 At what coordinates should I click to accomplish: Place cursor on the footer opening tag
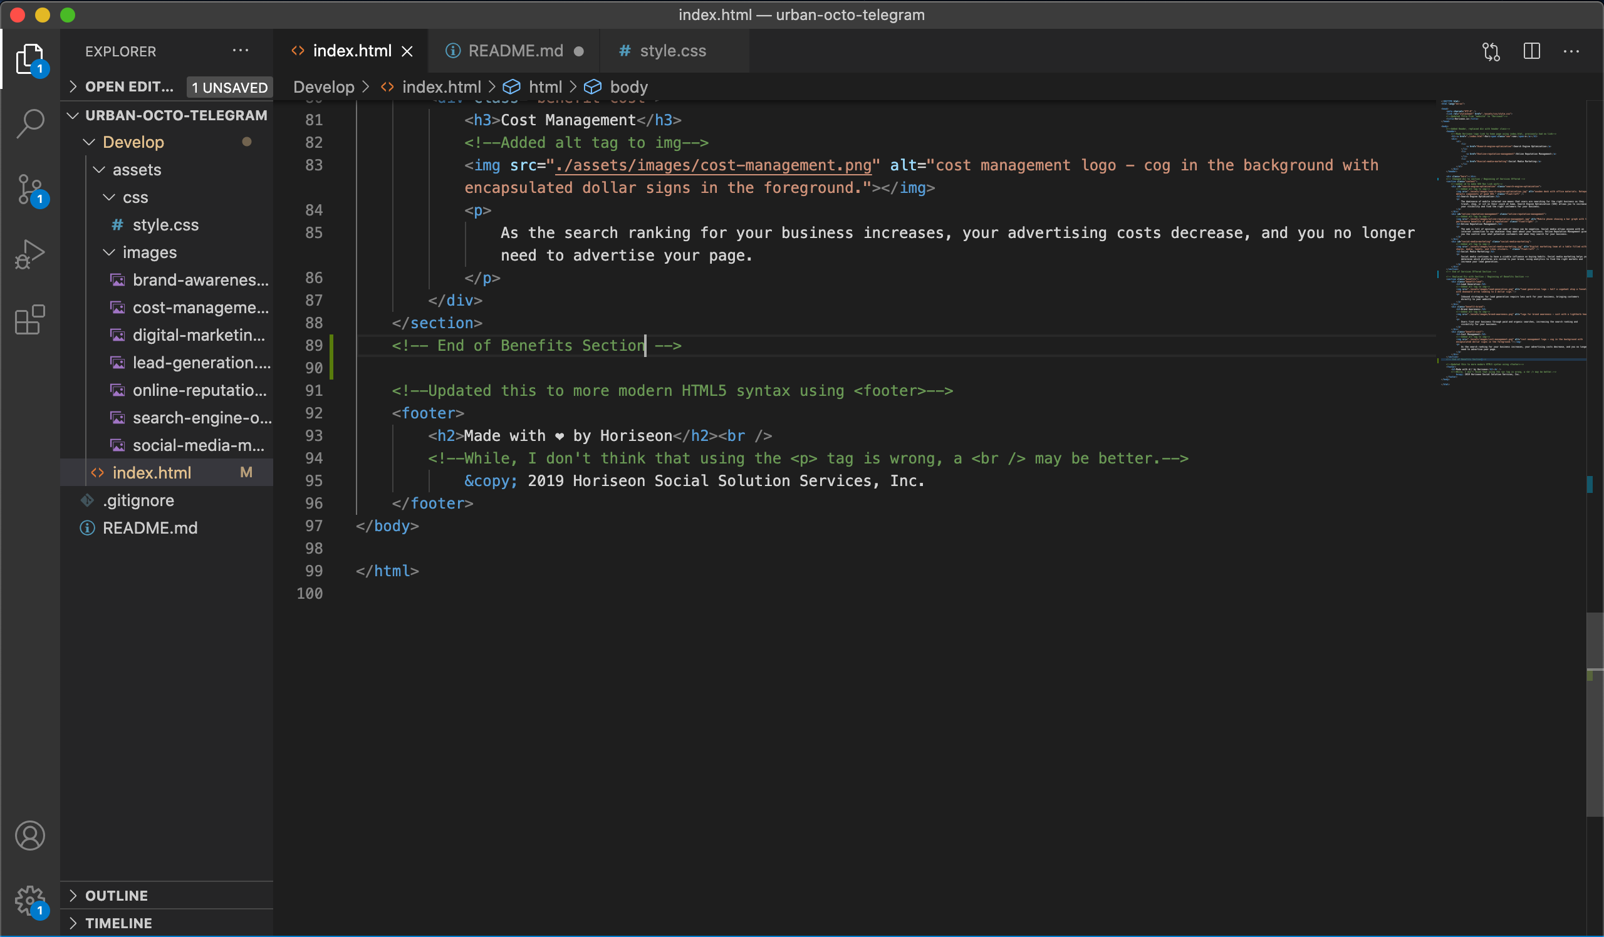coord(428,413)
